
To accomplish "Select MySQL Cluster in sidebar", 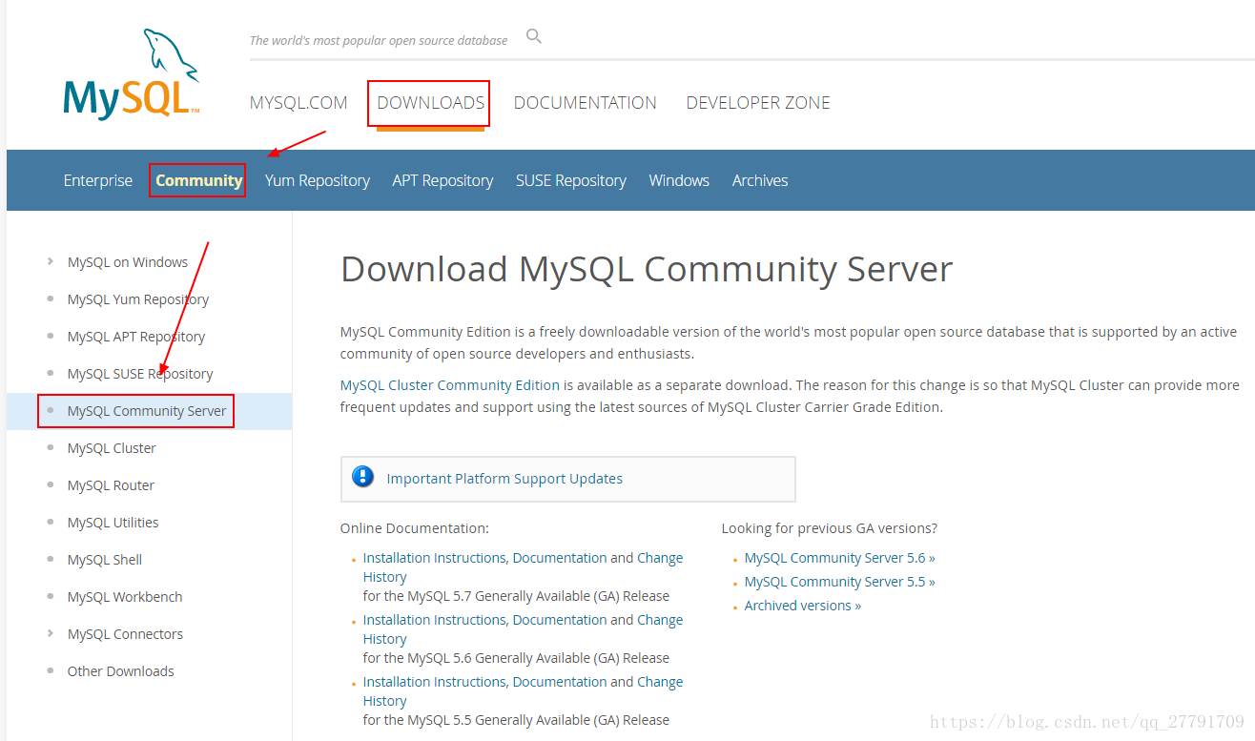I will point(112,448).
